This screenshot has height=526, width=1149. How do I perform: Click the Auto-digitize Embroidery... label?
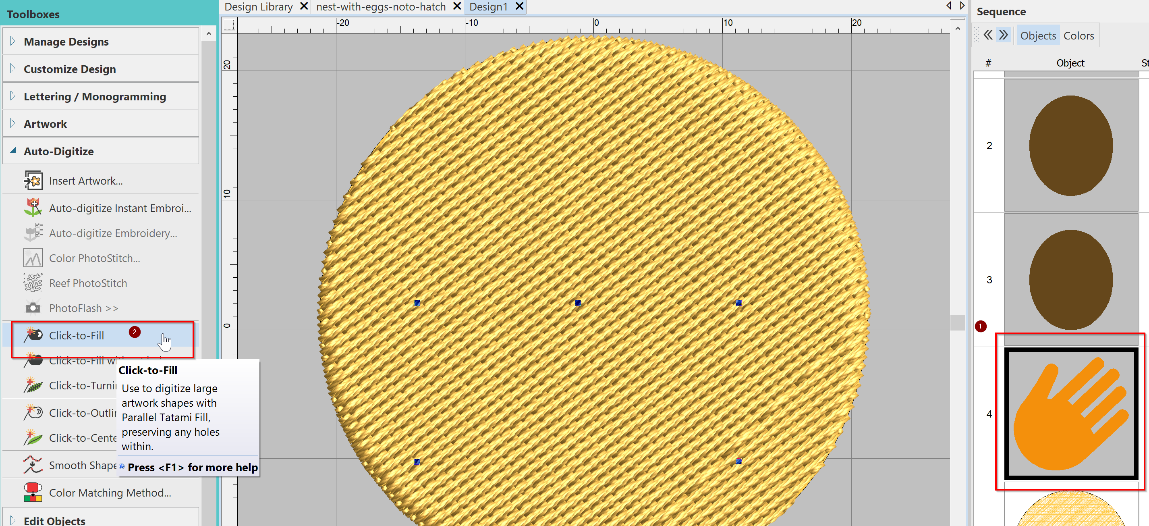(113, 233)
